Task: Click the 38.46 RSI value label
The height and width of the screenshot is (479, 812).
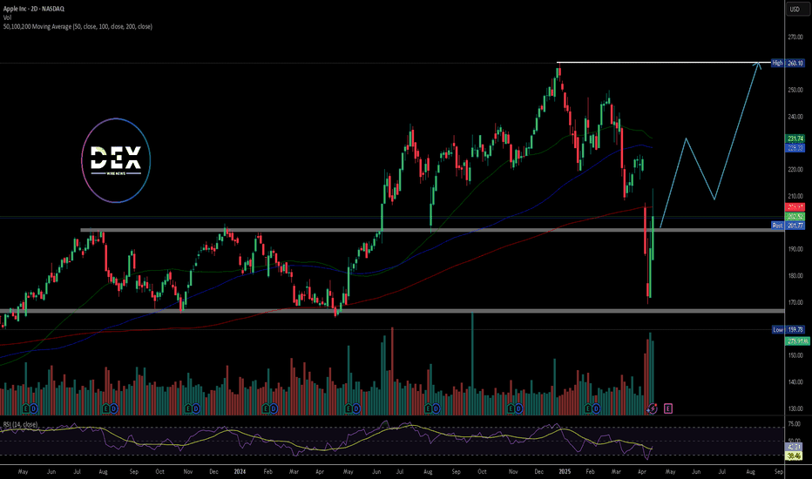Action: click(794, 455)
